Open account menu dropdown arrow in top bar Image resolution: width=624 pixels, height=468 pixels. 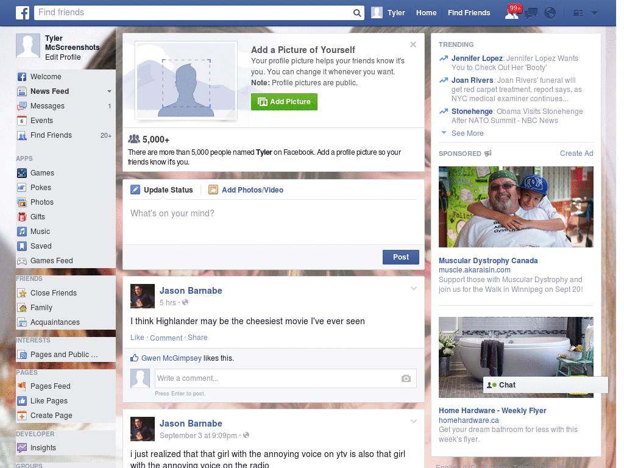tap(594, 13)
